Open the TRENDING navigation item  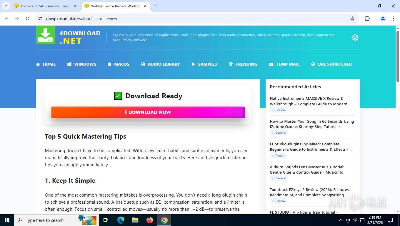pos(243,64)
